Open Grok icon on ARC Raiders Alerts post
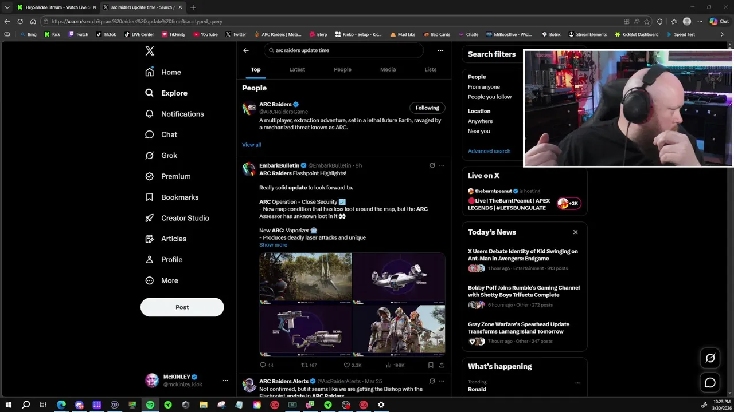The width and height of the screenshot is (734, 412). [432, 381]
